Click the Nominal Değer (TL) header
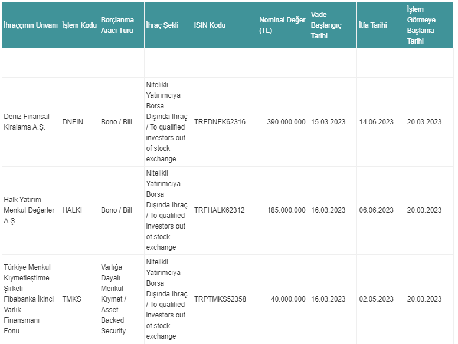The height and width of the screenshot is (344, 458). (282, 25)
